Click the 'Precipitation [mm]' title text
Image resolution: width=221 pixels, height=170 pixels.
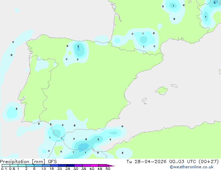pos(23,162)
